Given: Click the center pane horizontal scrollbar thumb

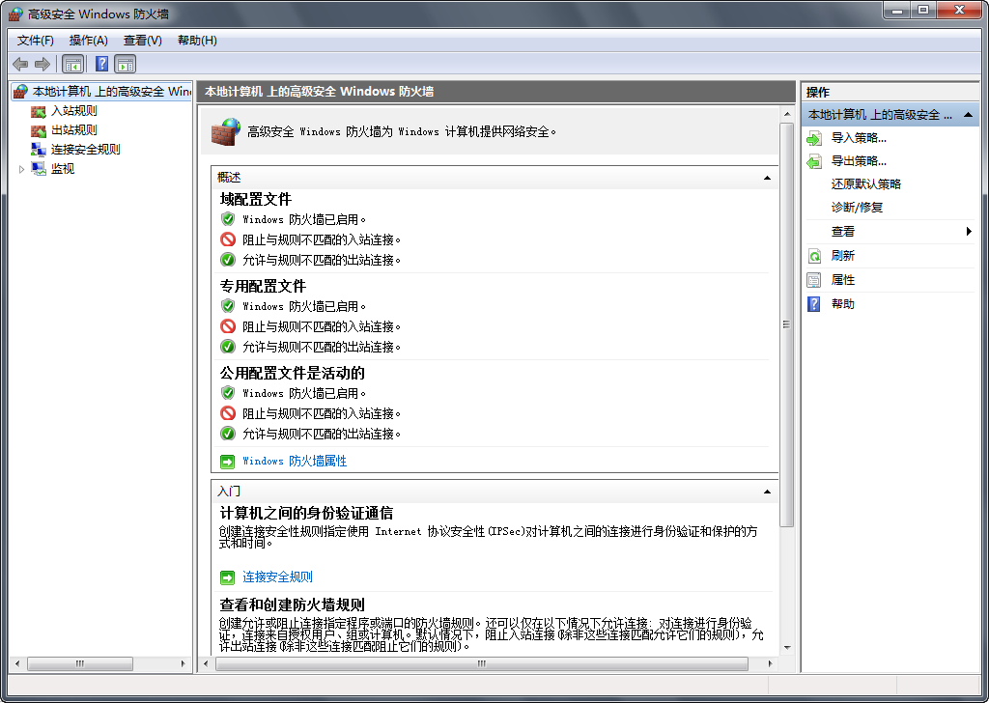Looking at the screenshot, I should tap(482, 663).
